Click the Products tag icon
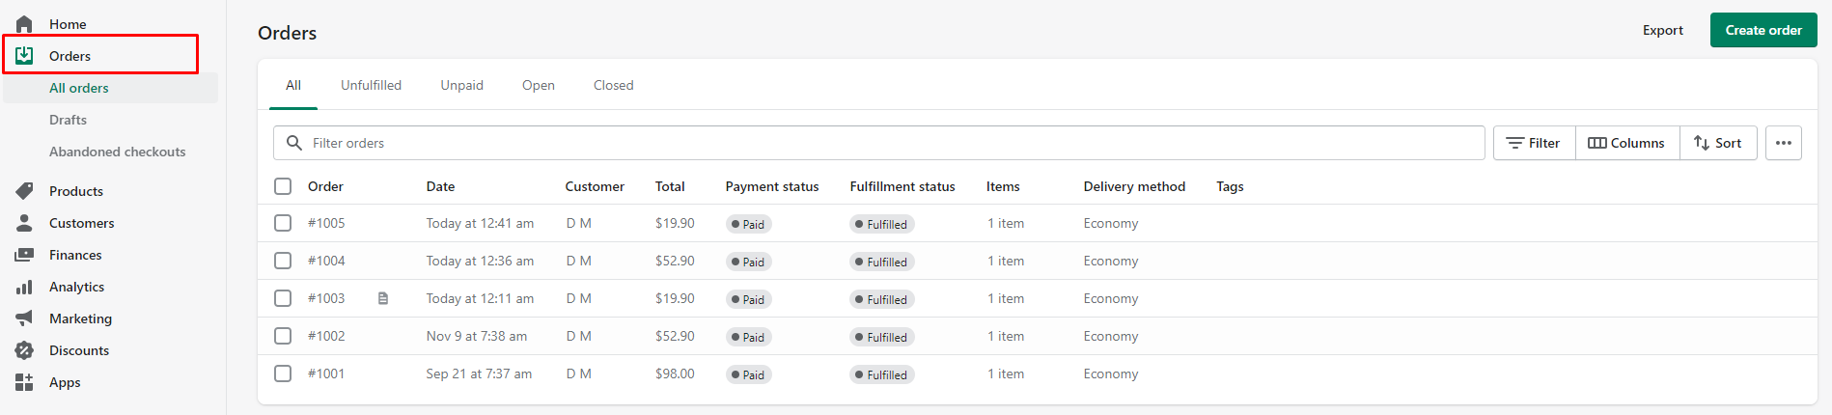Screen dimensions: 1832x415 pos(24,191)
